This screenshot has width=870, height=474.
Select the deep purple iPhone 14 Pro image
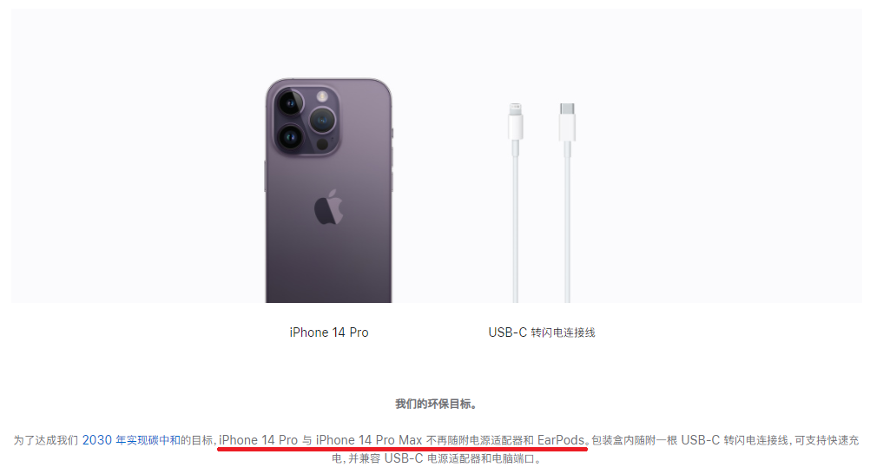click(x=329, y=190)
